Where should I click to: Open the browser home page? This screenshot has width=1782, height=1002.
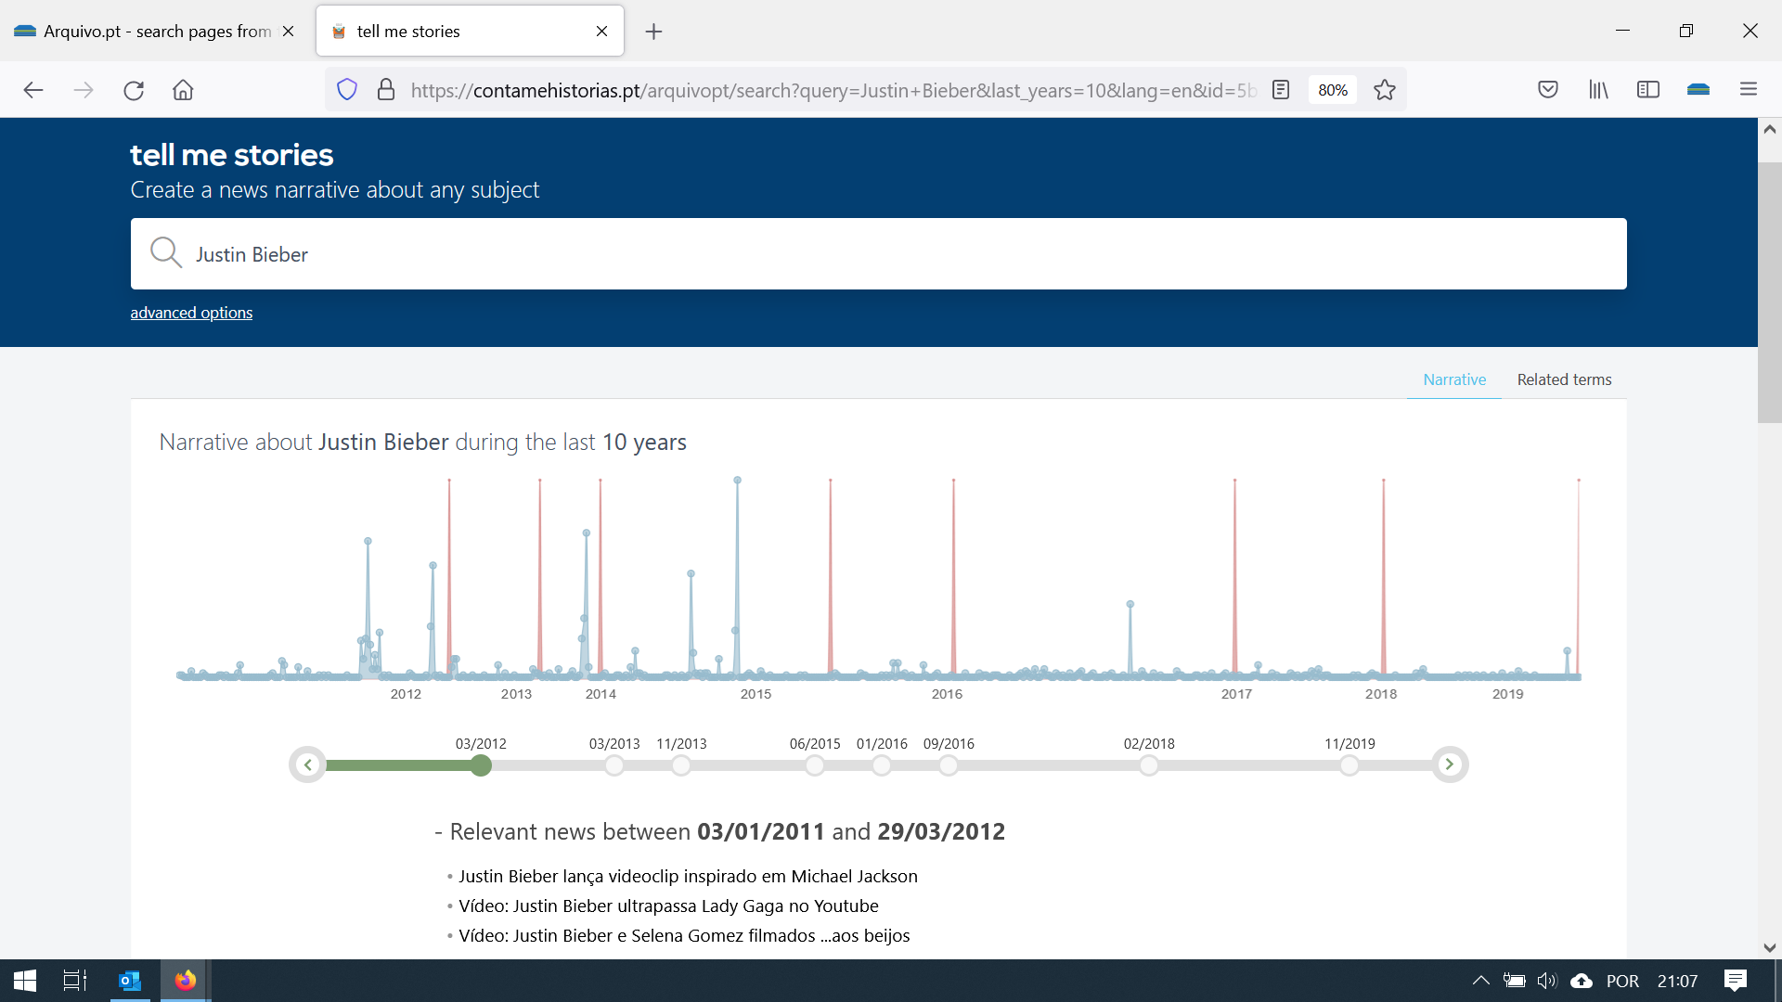pos(183,90)
